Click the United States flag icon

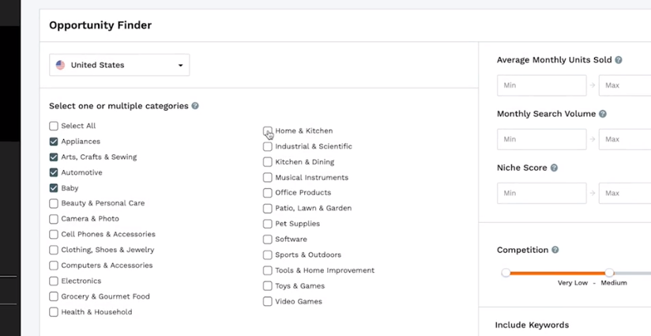61,65
